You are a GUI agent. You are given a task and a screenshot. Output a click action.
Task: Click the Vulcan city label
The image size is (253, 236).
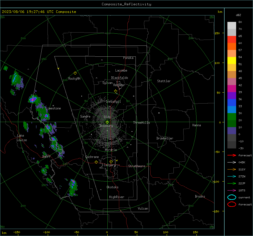coord(143,208)
